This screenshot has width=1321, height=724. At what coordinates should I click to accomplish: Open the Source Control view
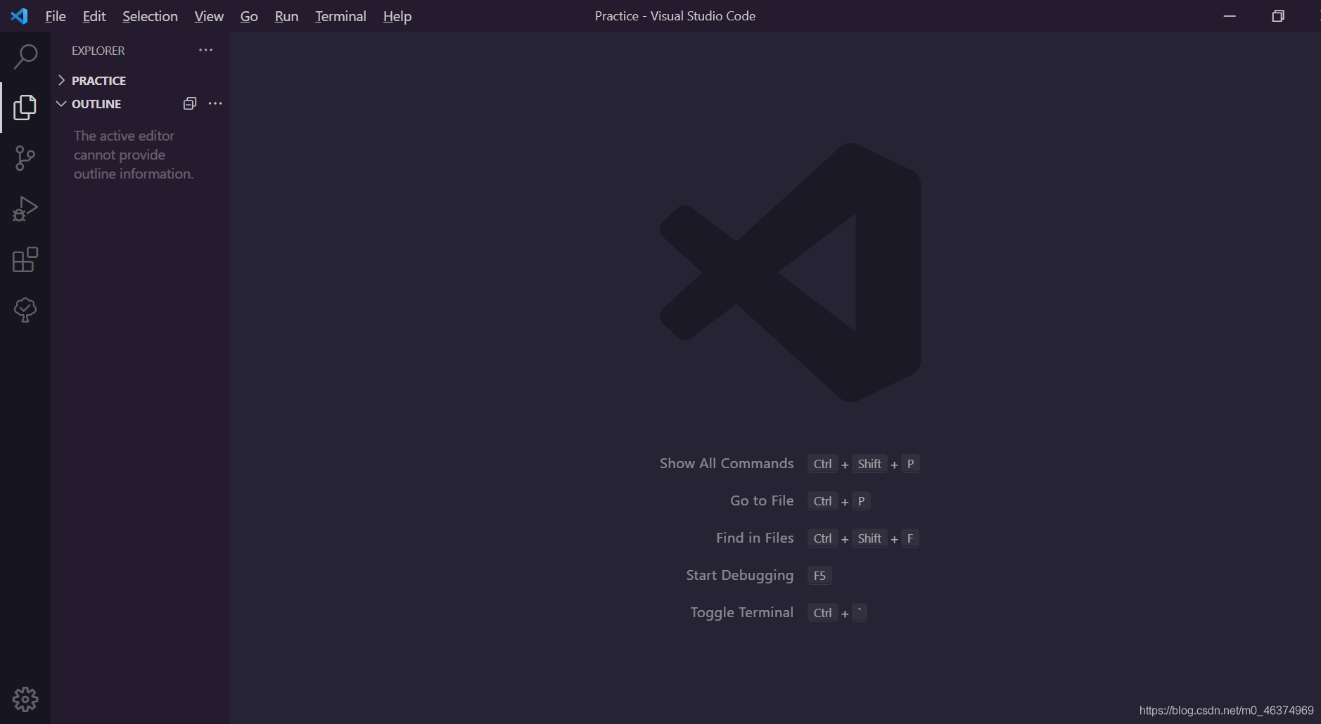[x=25, y=158]
